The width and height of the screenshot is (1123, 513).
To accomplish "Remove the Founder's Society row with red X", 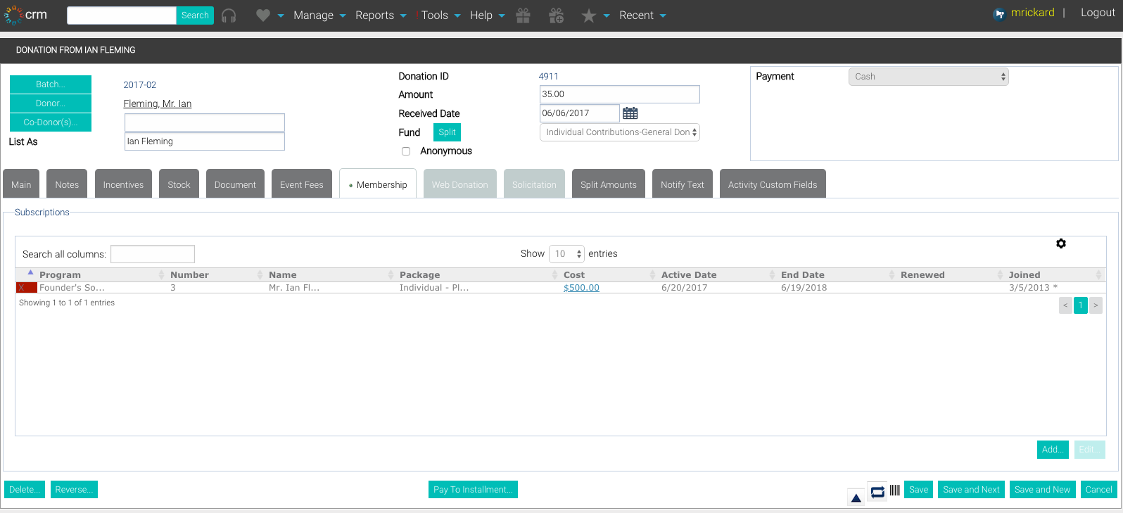I will click(x=26, y=288).
